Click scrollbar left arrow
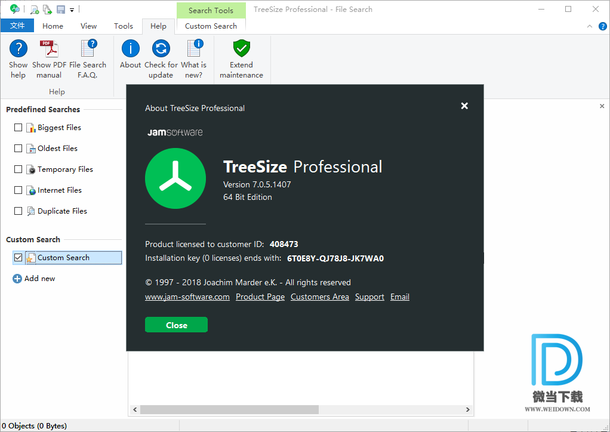This screenshot has height=432, width=610. pyautogui.click(x=135, y=409)
